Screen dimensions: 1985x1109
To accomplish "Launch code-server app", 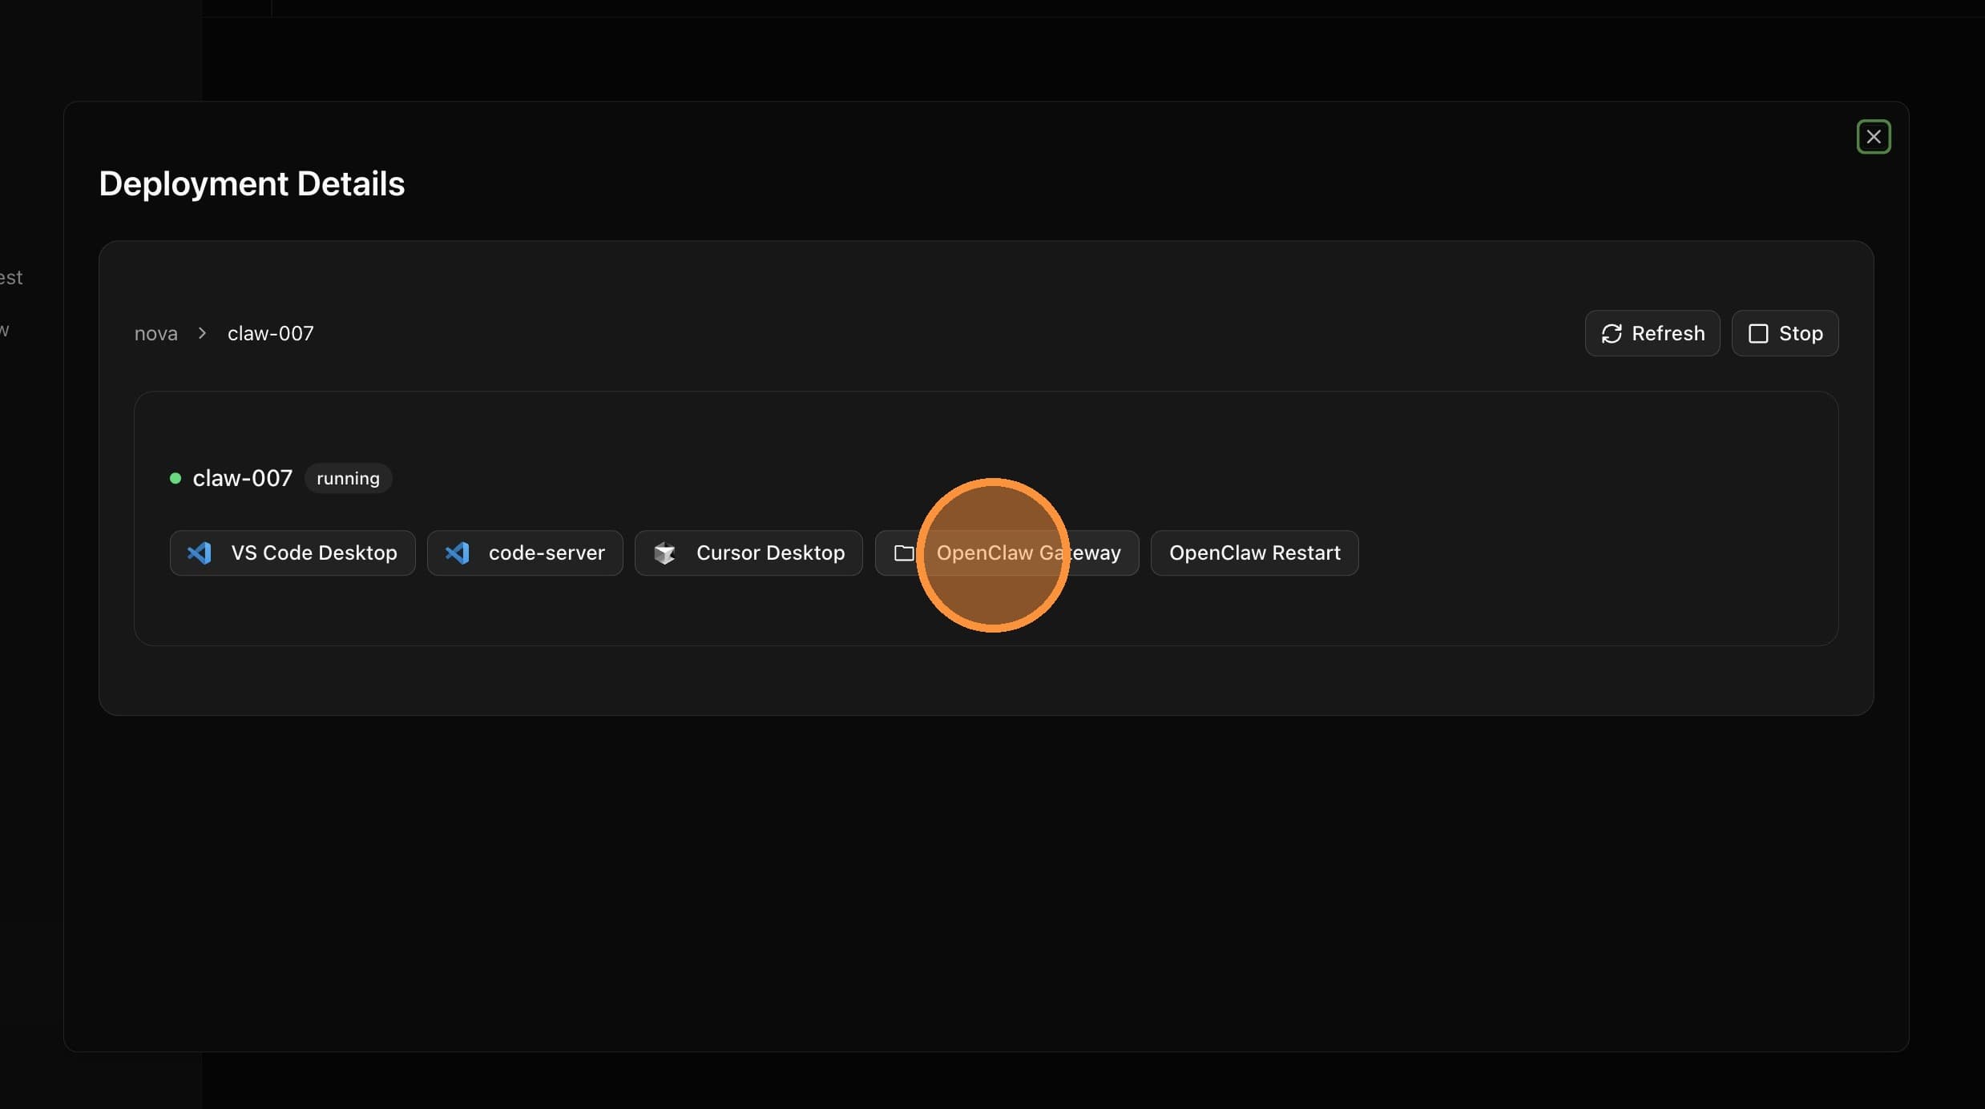I will (x=525, y=552).
